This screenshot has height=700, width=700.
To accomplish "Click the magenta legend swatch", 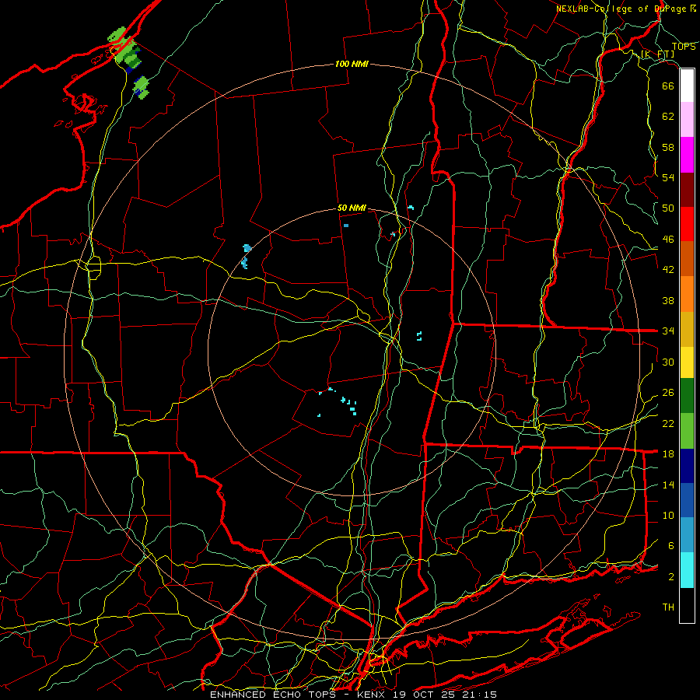I will coord(687,155).
